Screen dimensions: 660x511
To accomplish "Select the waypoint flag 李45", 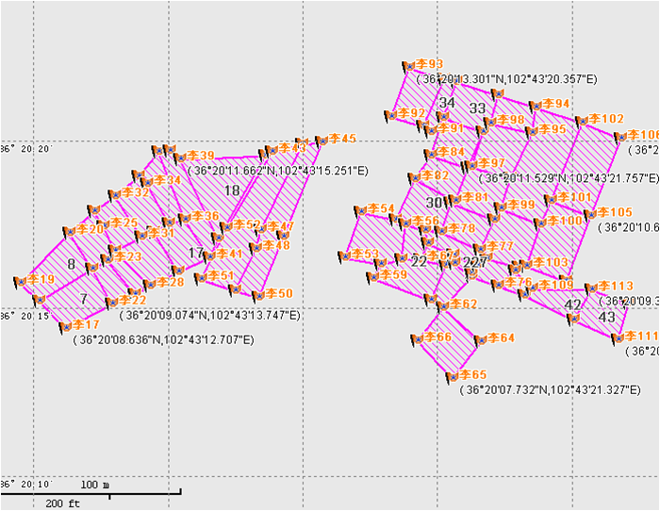I will click(322, 140).
